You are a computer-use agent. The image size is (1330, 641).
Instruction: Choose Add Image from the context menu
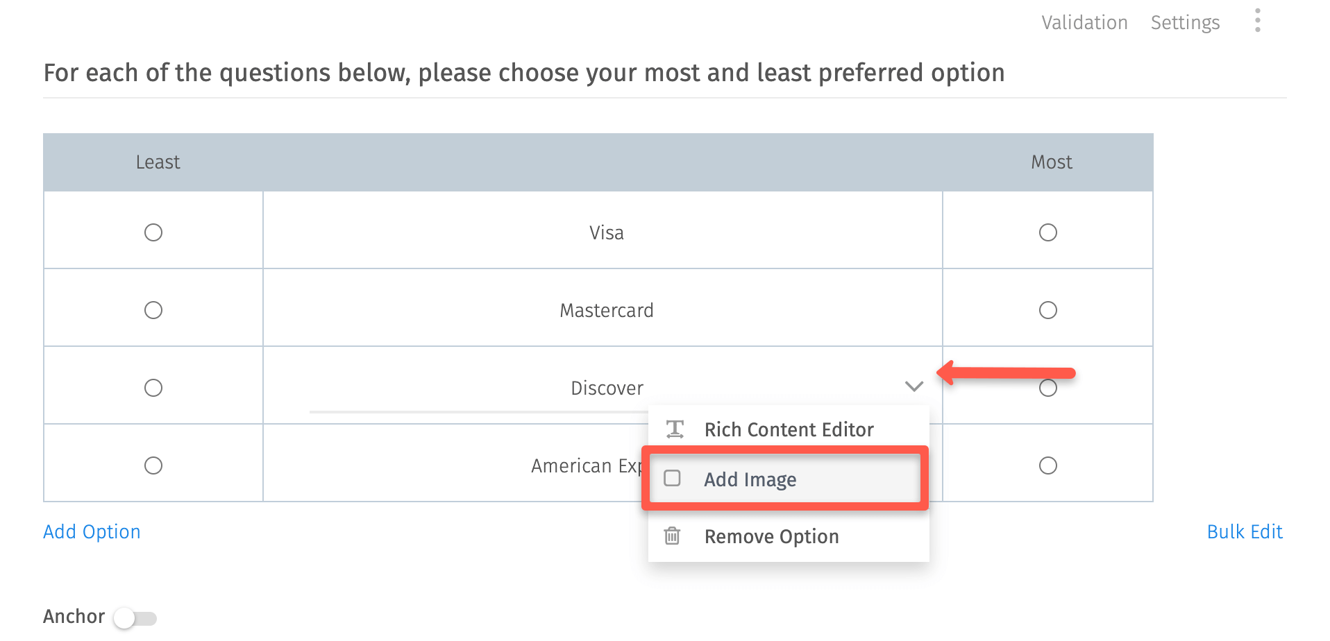coord(750,479)
